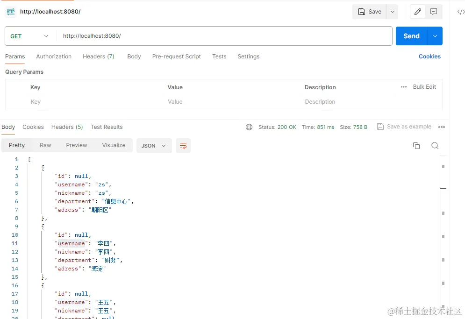Open the Tests tab
This screenshot has height=319, width=465.
tap(219, 57)
